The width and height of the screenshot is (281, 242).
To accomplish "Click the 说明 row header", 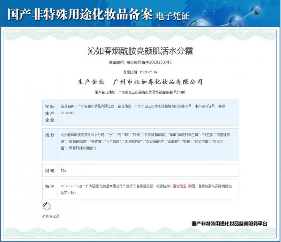I will tap(50, 171).
